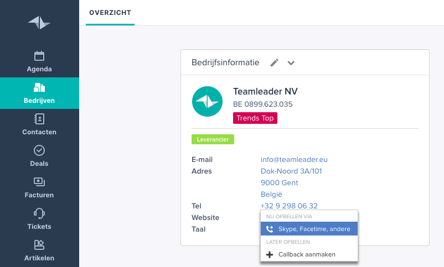This screenshot has width=444, height=267.
Task: Click the Trends Top tag
Action: (255, 118)
